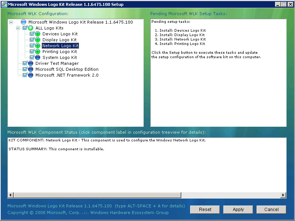Toggle the Network Logo Kit checkbox
The height and width of the screenshot is (221, 295).
tap(32, 46)
